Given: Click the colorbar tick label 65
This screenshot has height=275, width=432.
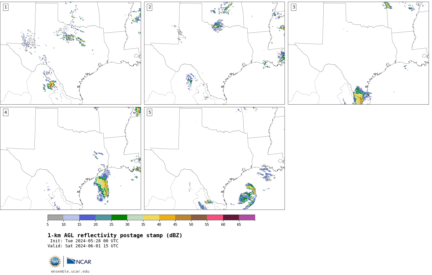Looking at the screenshot, I should 239,224.
